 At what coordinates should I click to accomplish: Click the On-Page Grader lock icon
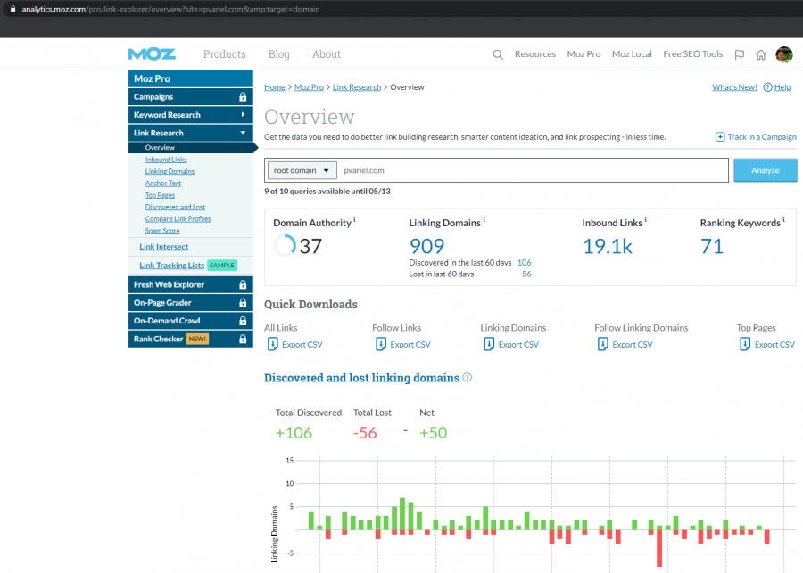[x=243, y=302]
